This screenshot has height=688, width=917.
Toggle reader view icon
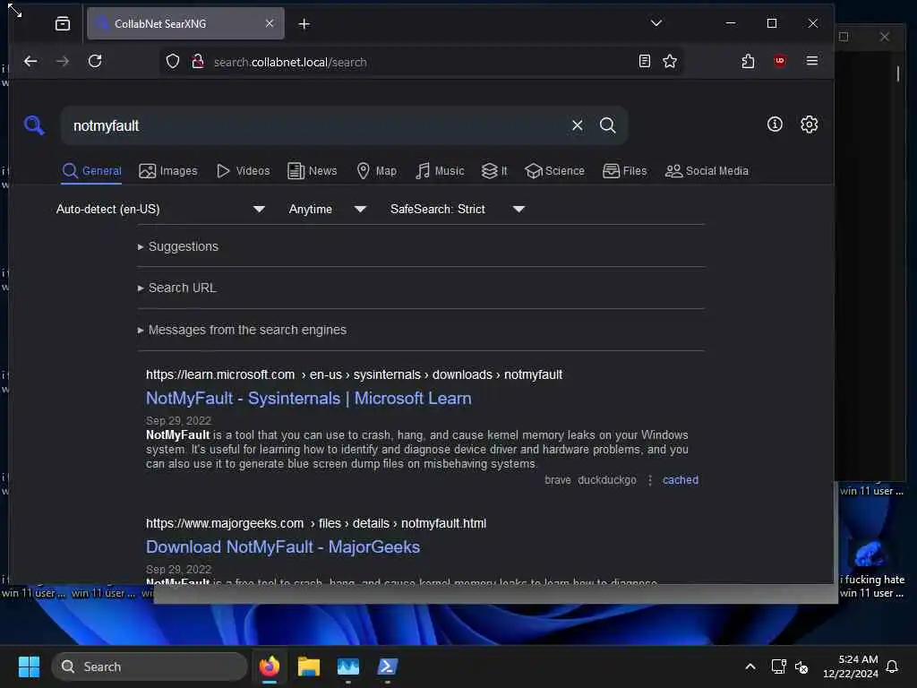645,61
